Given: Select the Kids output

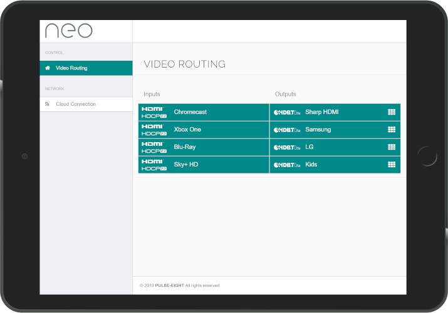Looking at the screenshot, I should click(x=335, y=165).
